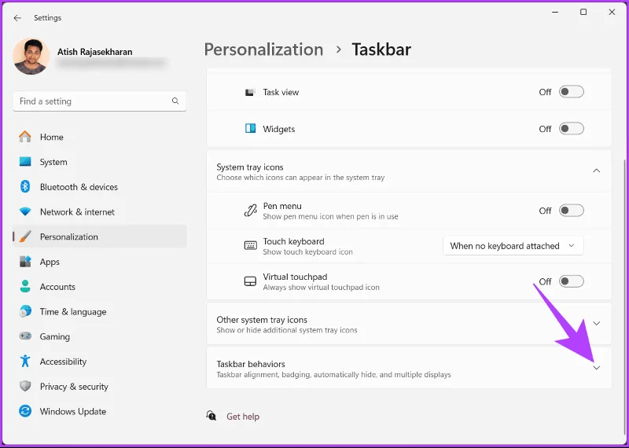Screen dimensions: 629x448
Task: Click the Accessibility figure icon
Action: click(x=25, y=361)
